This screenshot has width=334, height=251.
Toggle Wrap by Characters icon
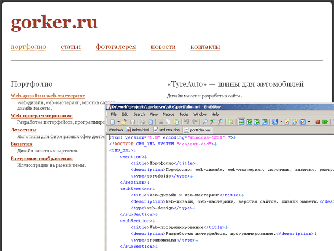(x=249, y=121)
